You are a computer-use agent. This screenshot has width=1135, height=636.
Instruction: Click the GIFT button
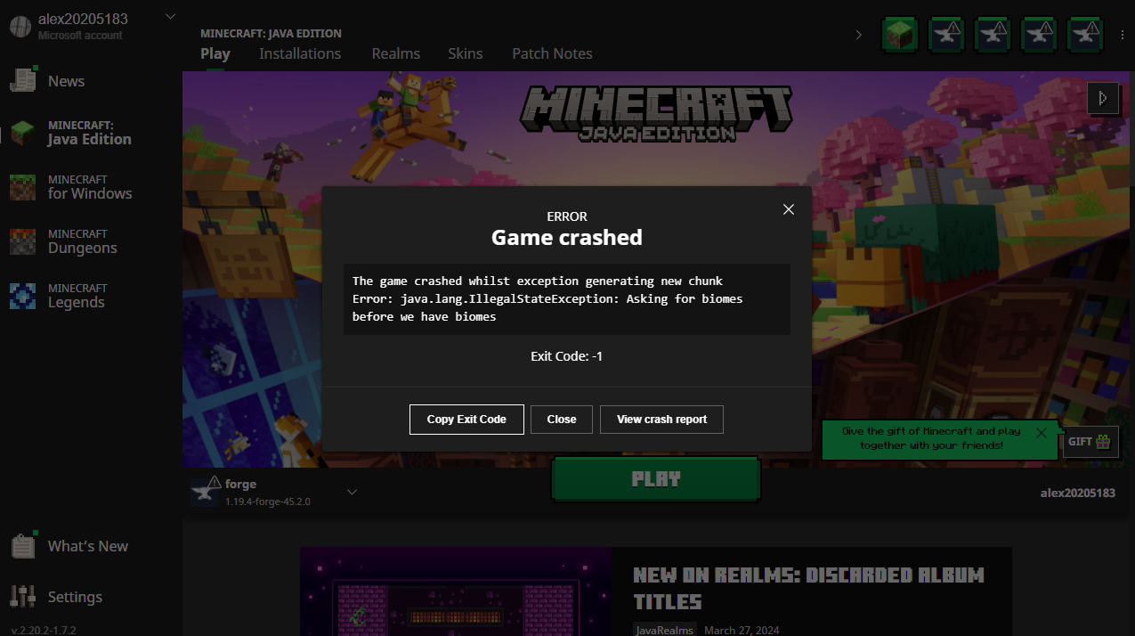point(1090,442)
